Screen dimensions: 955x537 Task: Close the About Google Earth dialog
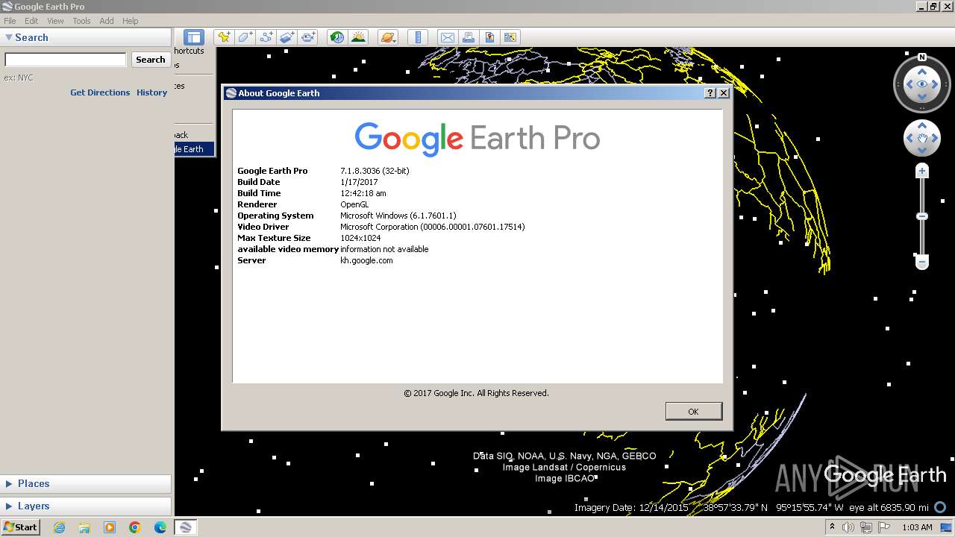pyautogui.click(x=723, y=93)
